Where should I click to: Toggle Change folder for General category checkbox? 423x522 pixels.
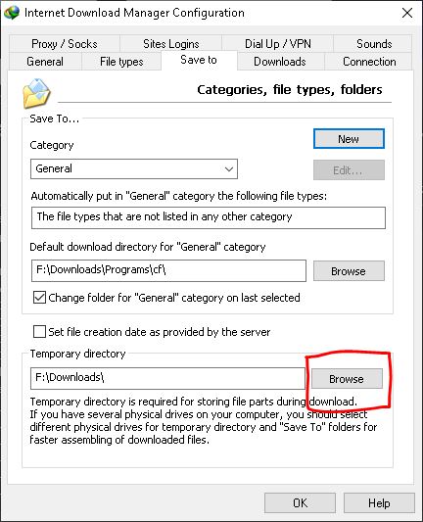[x=39, y=298]
